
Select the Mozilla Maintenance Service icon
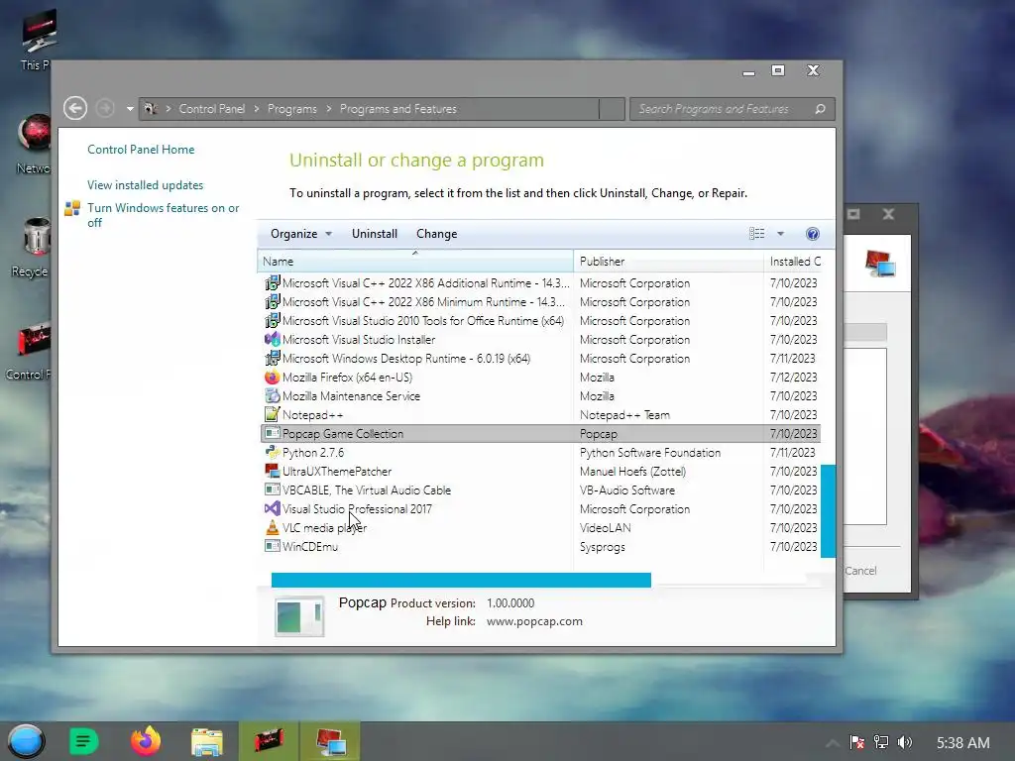click(273, 395)
